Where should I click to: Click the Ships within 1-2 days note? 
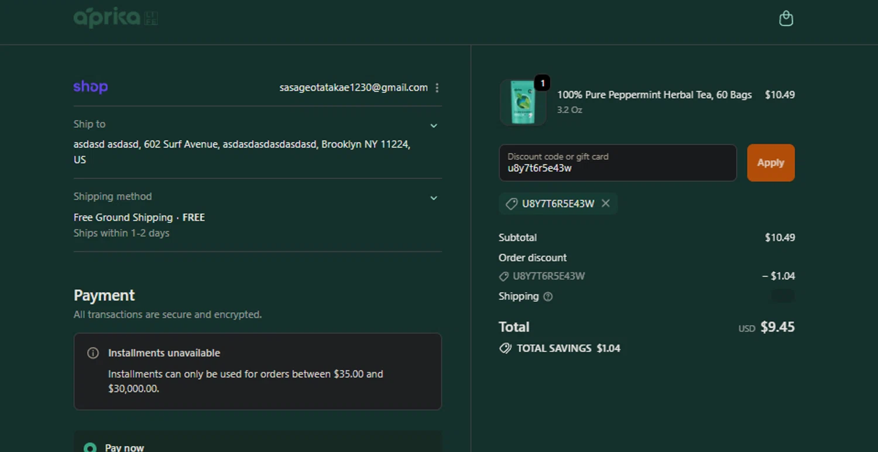(121, 233)
